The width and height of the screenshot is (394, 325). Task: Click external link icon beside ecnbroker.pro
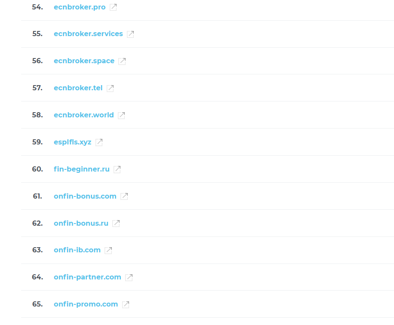point(113,7)
